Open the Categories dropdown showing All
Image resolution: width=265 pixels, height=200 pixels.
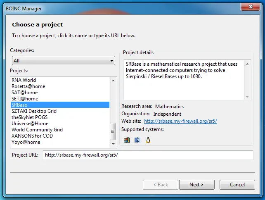click(x=64, y=61)
